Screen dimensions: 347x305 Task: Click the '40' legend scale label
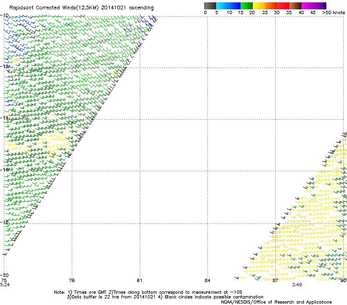[x=301, y=13]
